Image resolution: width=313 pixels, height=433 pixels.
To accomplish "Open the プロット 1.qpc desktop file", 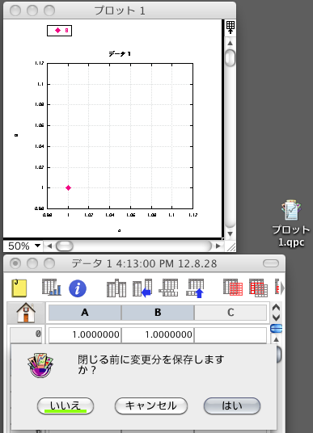I will pos(290,223).
